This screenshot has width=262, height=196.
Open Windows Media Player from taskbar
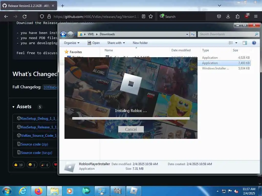pyautogui.click(x=70, y=191)
